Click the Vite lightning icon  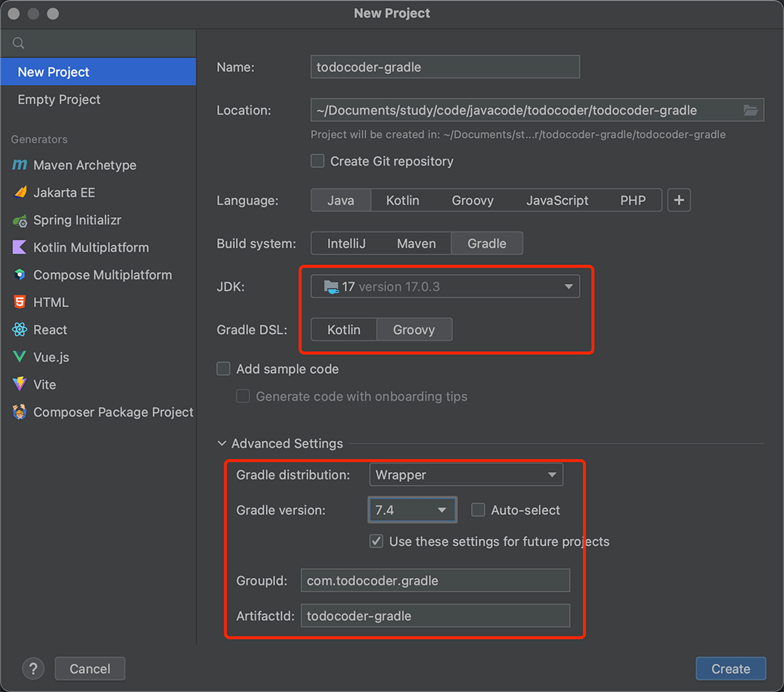20,384
